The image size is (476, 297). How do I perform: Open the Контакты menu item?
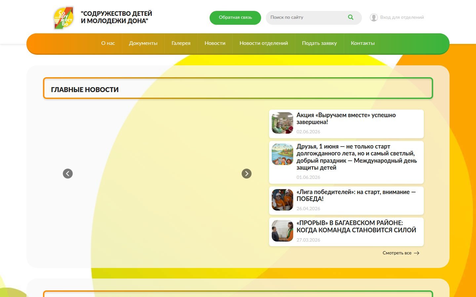tap(363, 43)
